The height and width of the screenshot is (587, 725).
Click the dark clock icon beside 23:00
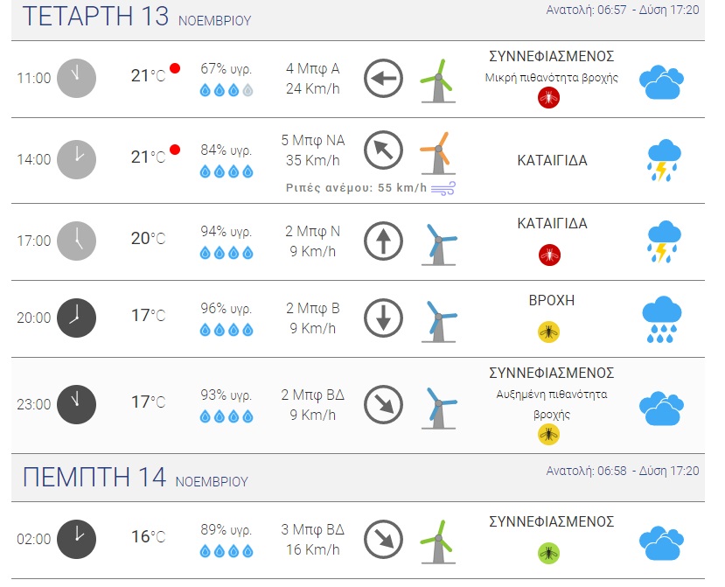(76, 404)
